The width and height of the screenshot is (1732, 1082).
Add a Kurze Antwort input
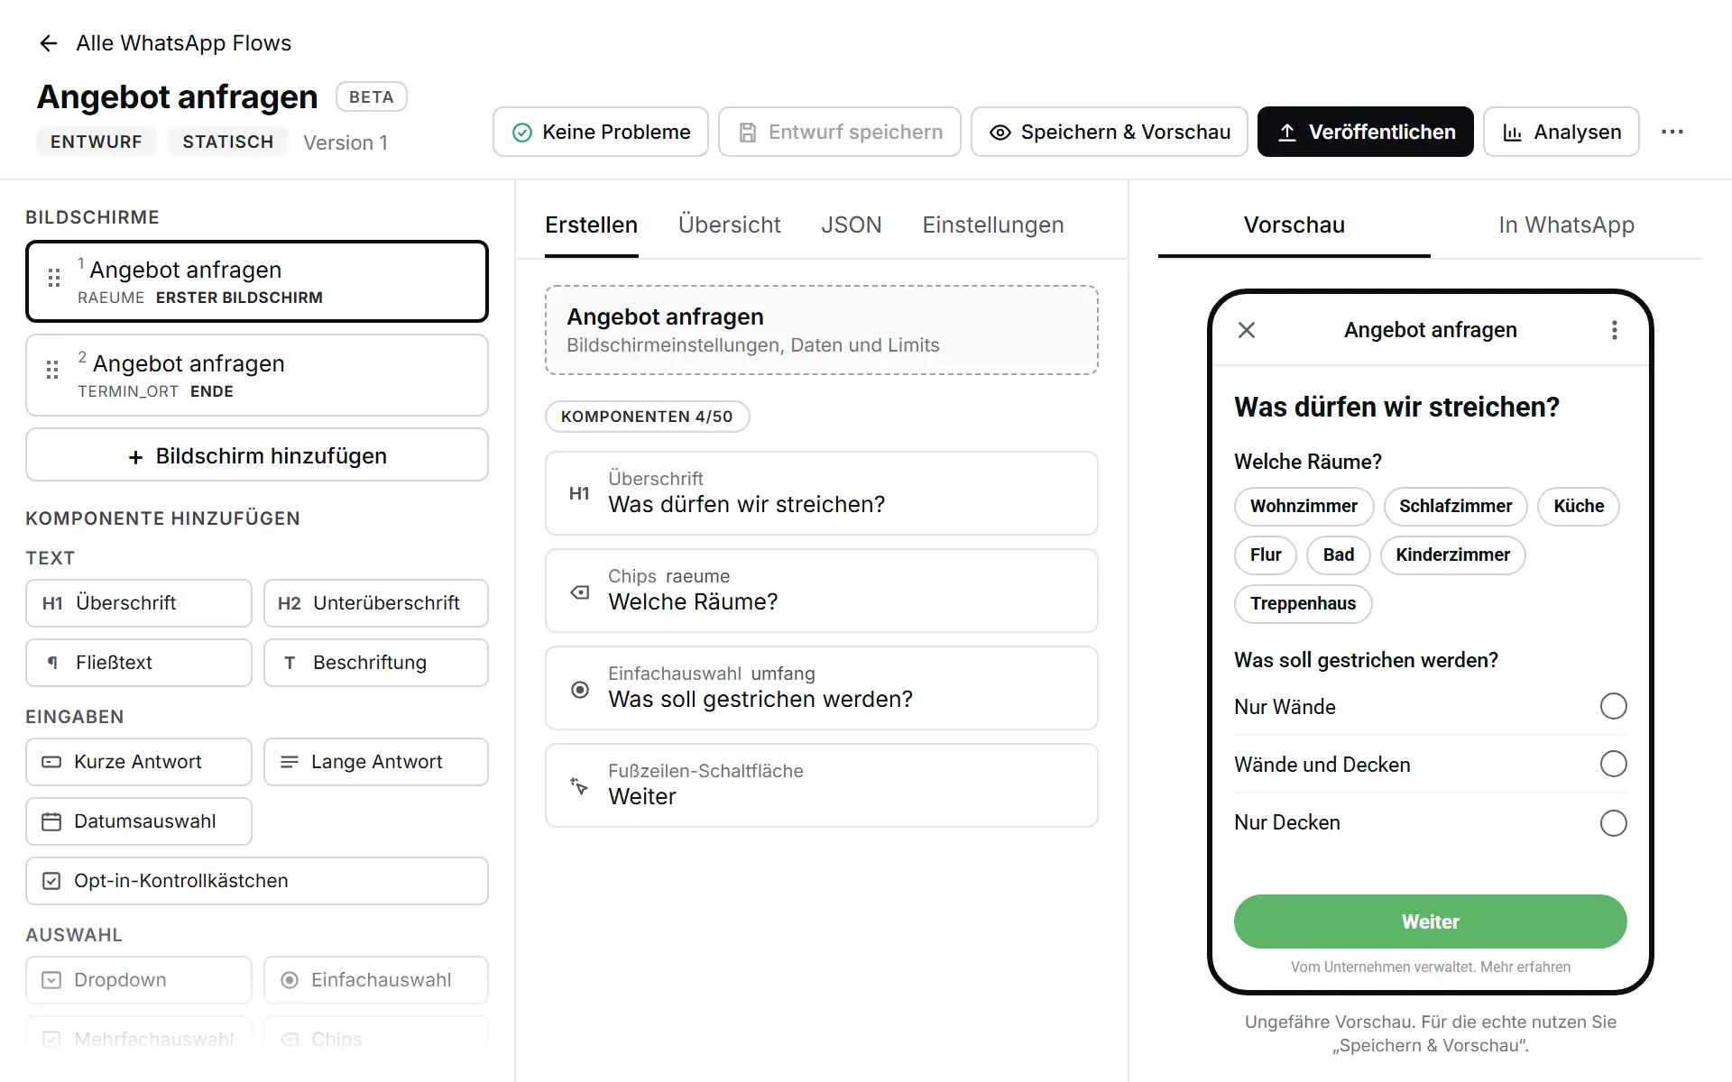tap(139, 762)
